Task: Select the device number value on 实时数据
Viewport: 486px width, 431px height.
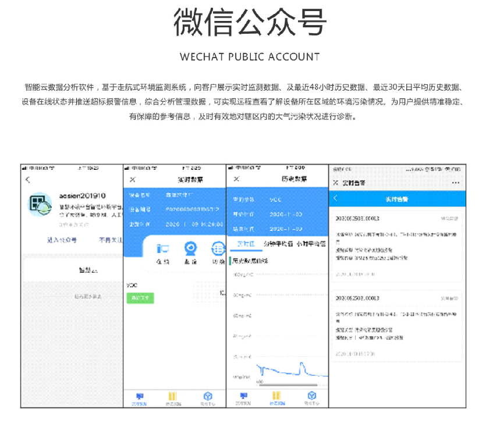Action: click(x=193, y=209)
